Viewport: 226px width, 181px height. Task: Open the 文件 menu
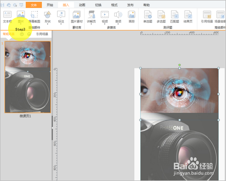tap(34, 5)
